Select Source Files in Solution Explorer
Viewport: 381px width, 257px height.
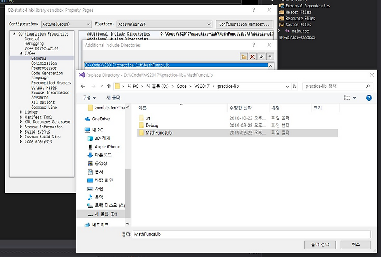[298, 25]
